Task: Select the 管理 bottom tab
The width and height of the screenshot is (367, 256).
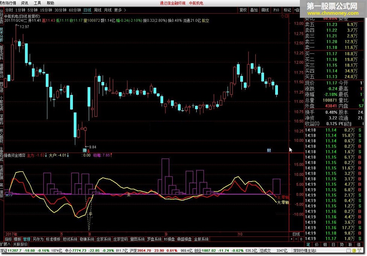Action: pos(27,239)
